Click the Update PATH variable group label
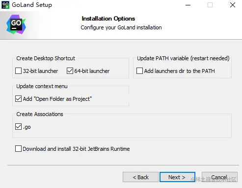This screenshot has width=242, height=188. (183, 58)
